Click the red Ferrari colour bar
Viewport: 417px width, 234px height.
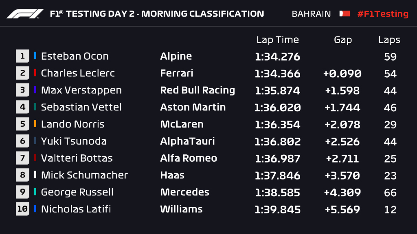[x=35, y=73]
